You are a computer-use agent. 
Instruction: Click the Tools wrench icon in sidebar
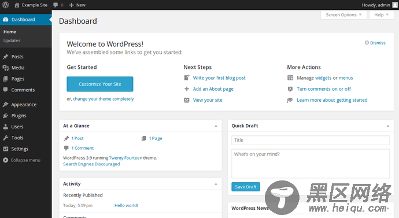(6, 138)
